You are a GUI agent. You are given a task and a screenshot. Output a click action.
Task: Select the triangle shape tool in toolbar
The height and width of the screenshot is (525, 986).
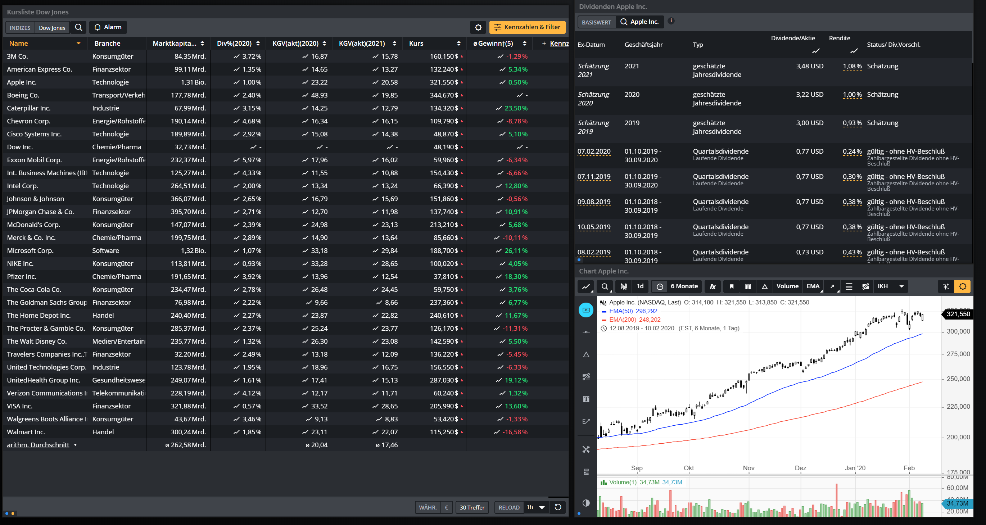tap(764, 286)
